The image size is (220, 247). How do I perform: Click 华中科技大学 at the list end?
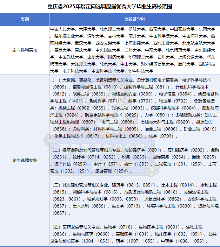(x=141, y=71)
